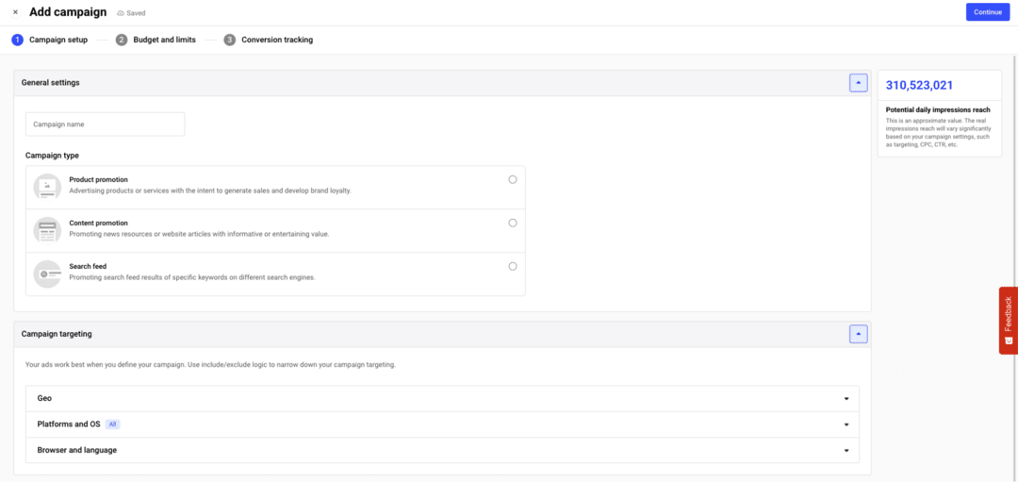Click step 1 circle for Campaign setup
Image resolution: width=1018 pixels, height=482 pixels.
[x=17, y=40]
